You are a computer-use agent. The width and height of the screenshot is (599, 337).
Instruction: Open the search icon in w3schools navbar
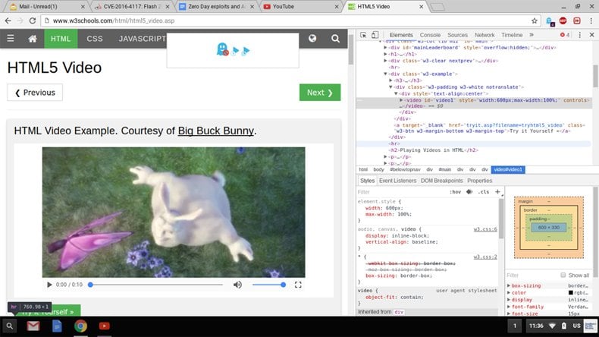[335, 38]
